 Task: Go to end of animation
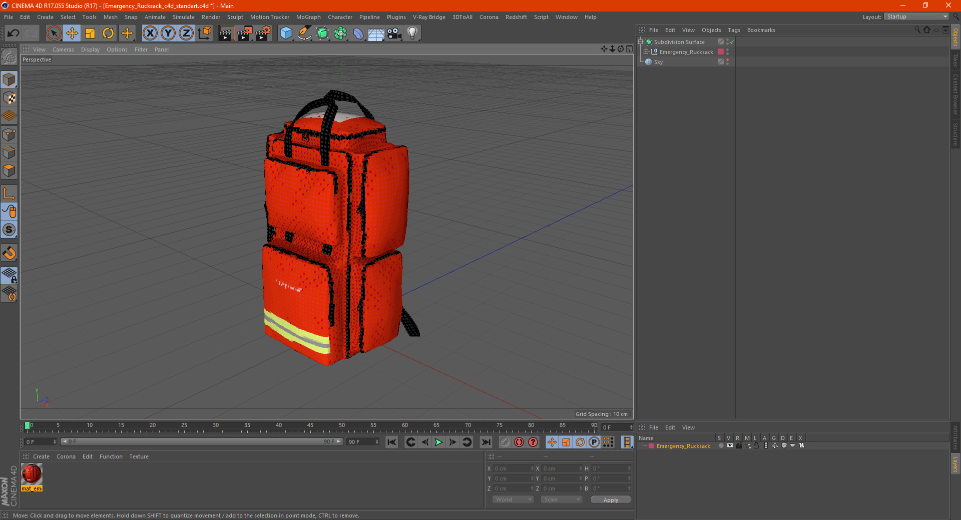tap(486, 442)
